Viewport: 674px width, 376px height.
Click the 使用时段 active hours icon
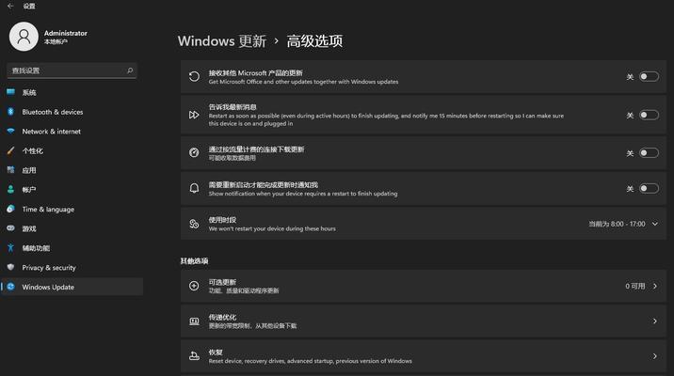pyautogui.click(x=194, y=224)
